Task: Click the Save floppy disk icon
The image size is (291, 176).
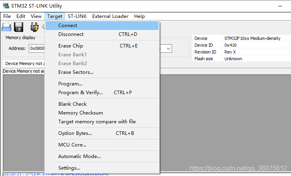Action: 18,27
